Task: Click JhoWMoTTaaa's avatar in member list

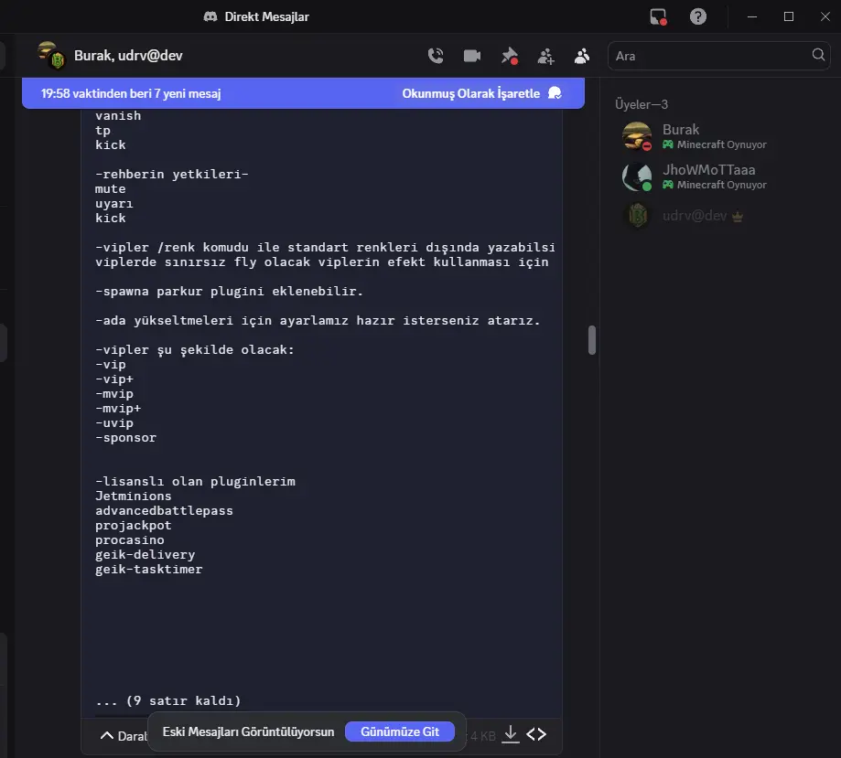Action: point(637,176)
